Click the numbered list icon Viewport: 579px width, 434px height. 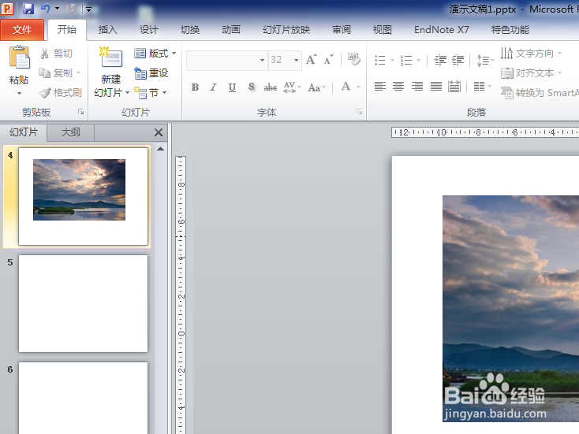coord(405,60)
